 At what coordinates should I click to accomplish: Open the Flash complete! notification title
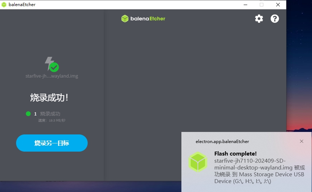[x=235, y=154]
